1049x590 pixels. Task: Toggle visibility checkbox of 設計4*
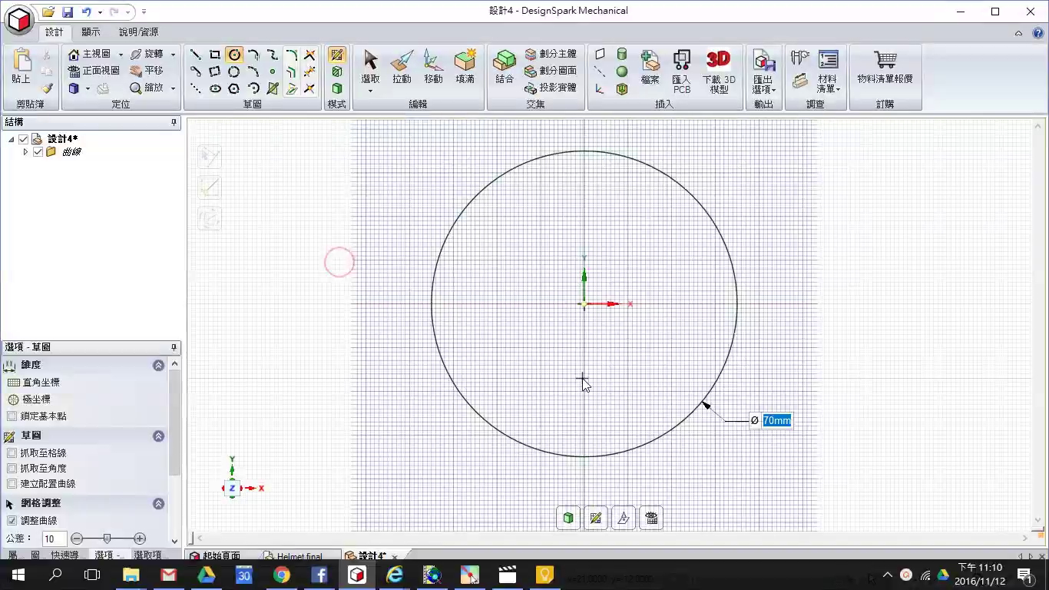[23, 139]
